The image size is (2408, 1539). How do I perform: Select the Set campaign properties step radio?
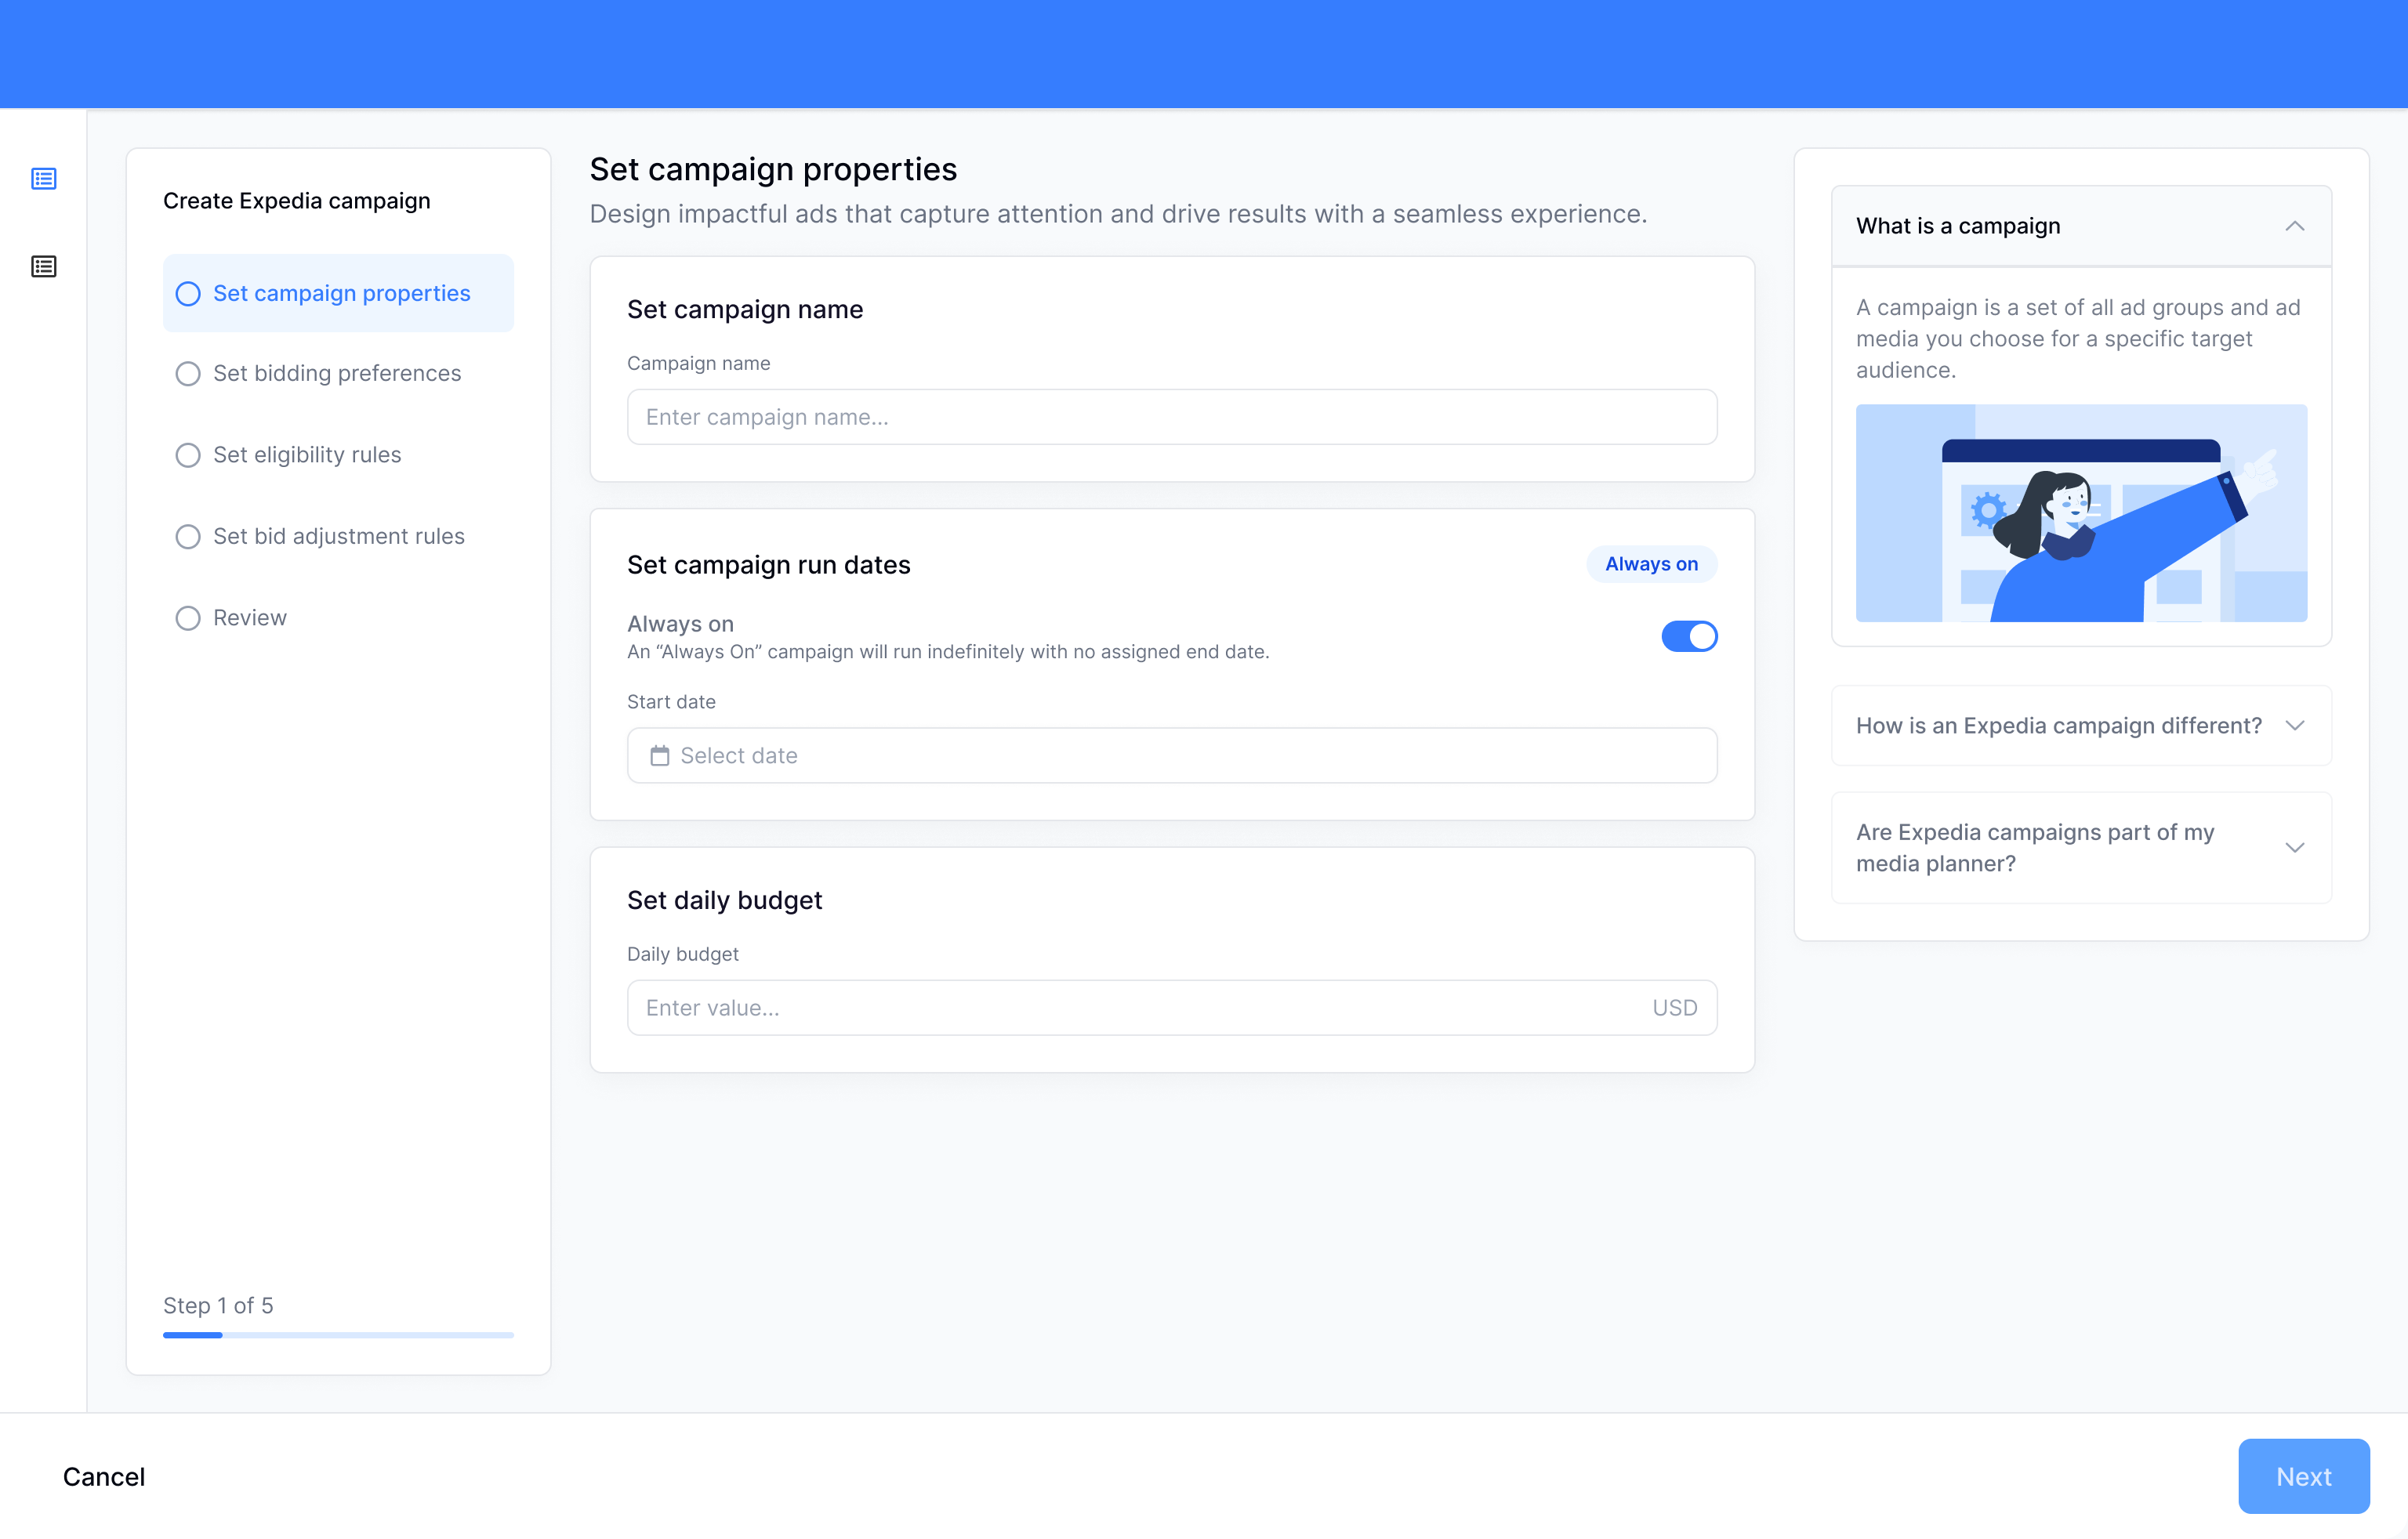188,293
